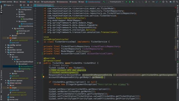Viewport: 179px width, 101px height.
Task: Rollback changes with the undo arrow icon
Action: pyautogui.click(x=167, y=2)
